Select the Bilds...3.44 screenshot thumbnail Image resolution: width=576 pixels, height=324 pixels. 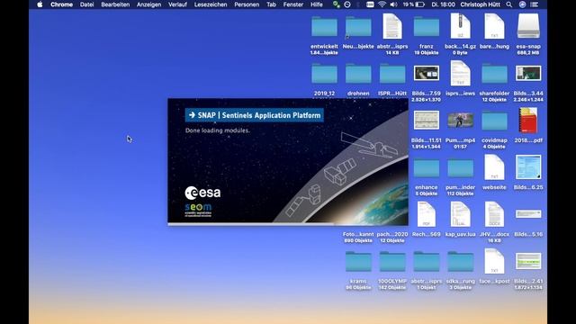click(528, 73)
